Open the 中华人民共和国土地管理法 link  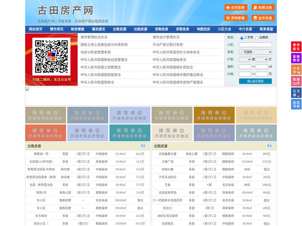pyautogui.click(x=101, y=67)
